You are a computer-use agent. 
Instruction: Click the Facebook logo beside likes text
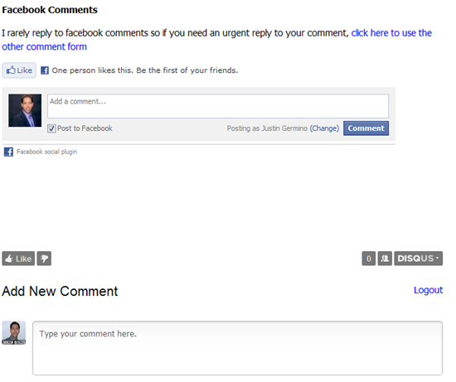(x=45, y=70)
